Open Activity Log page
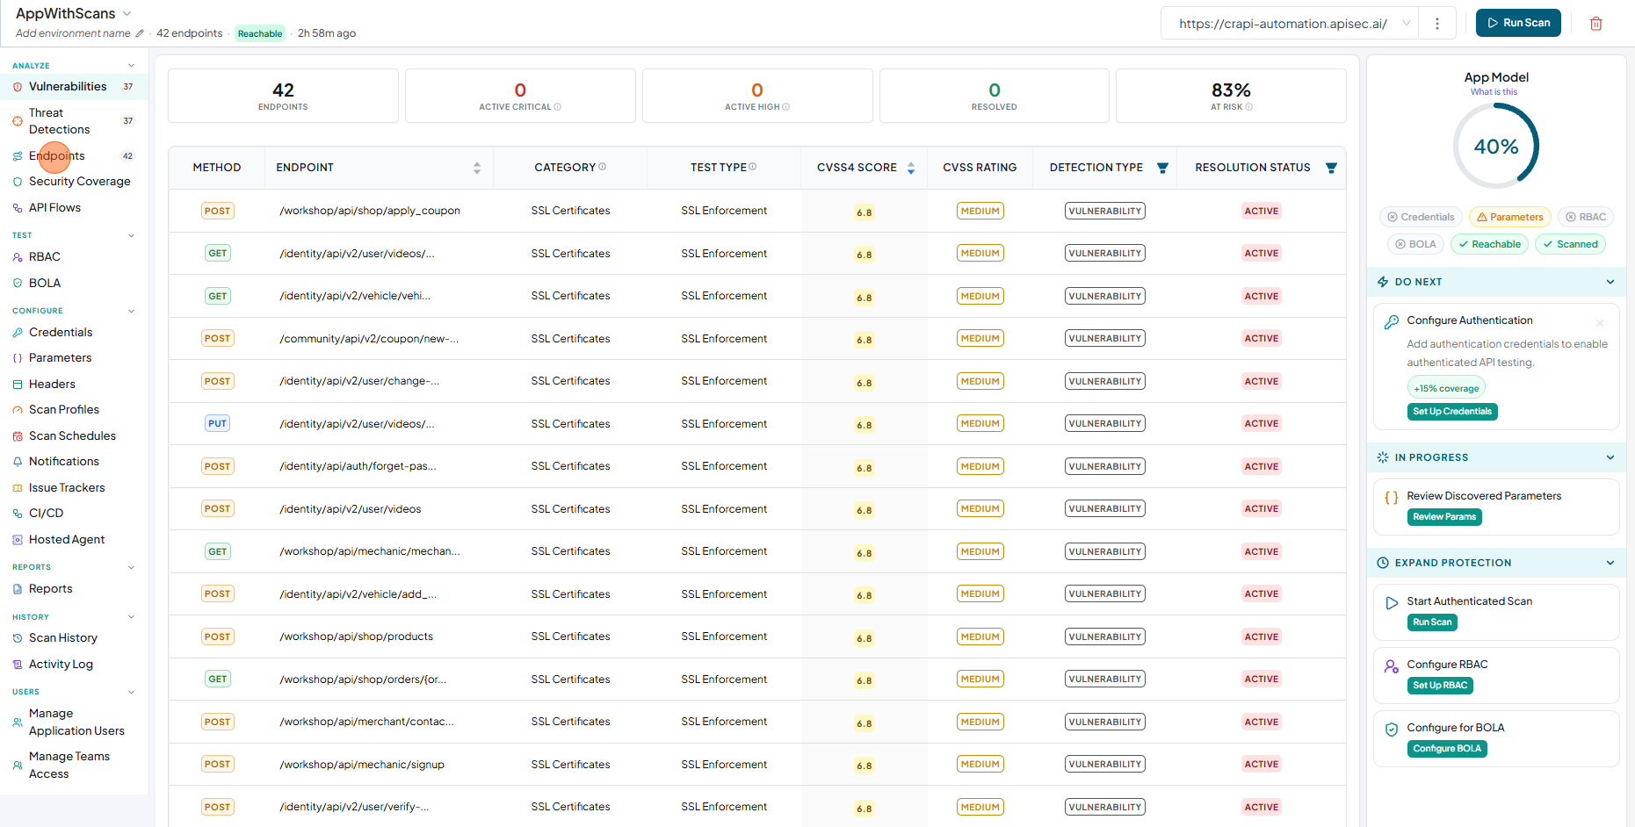The width and height of the screenshot is (1635, 827). coord(61,665)
